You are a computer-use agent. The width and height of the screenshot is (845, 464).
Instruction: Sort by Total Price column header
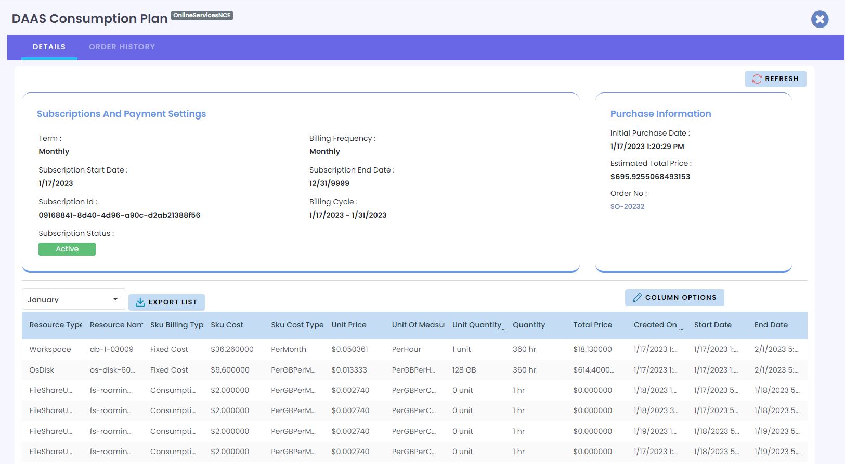(592, 325)
